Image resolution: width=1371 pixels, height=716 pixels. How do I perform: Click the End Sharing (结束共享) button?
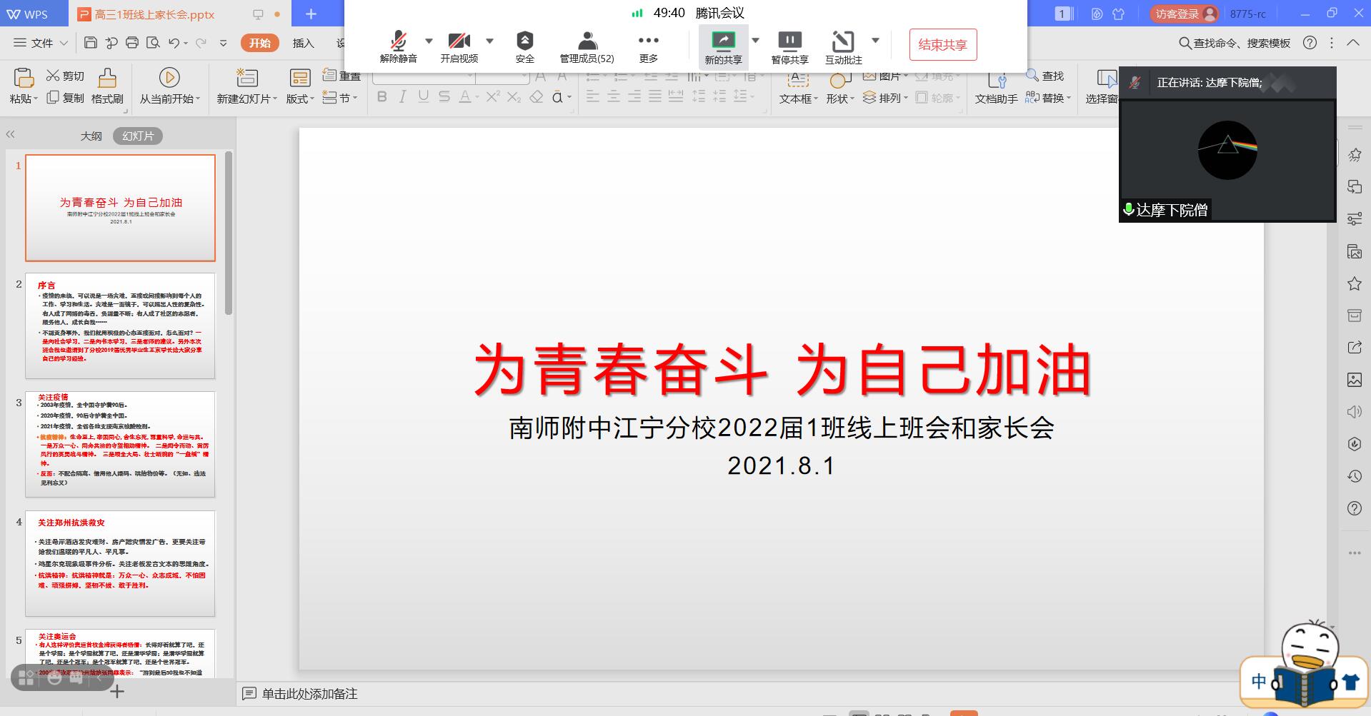pyautogui.click(x=942, y=45)
